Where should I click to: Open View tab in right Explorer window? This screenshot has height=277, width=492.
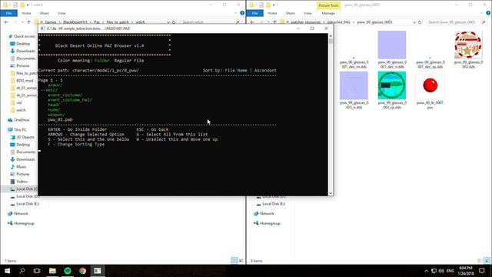[x=307, y=13]
